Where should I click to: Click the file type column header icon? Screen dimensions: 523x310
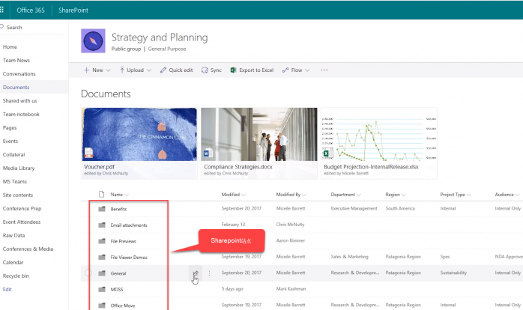pos(101,195)
